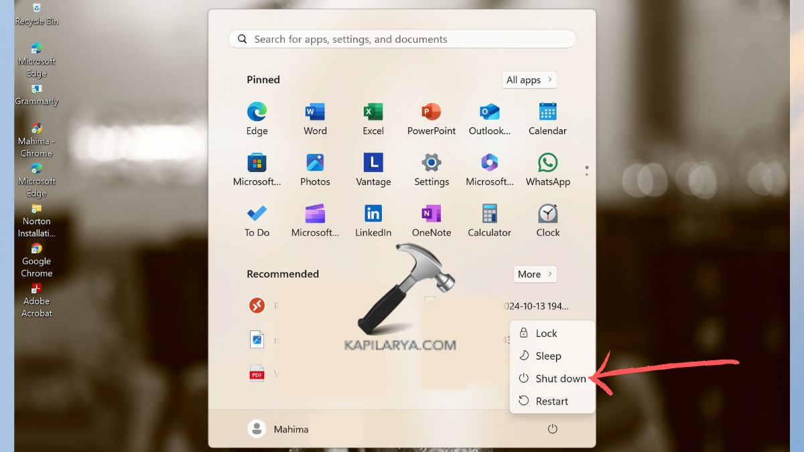Open the pinned Outlook app
Screen dimensions: 804x452
[x=490, y=119]
